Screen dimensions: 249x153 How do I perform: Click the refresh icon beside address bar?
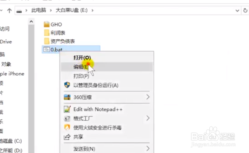[x=245, y=10]
